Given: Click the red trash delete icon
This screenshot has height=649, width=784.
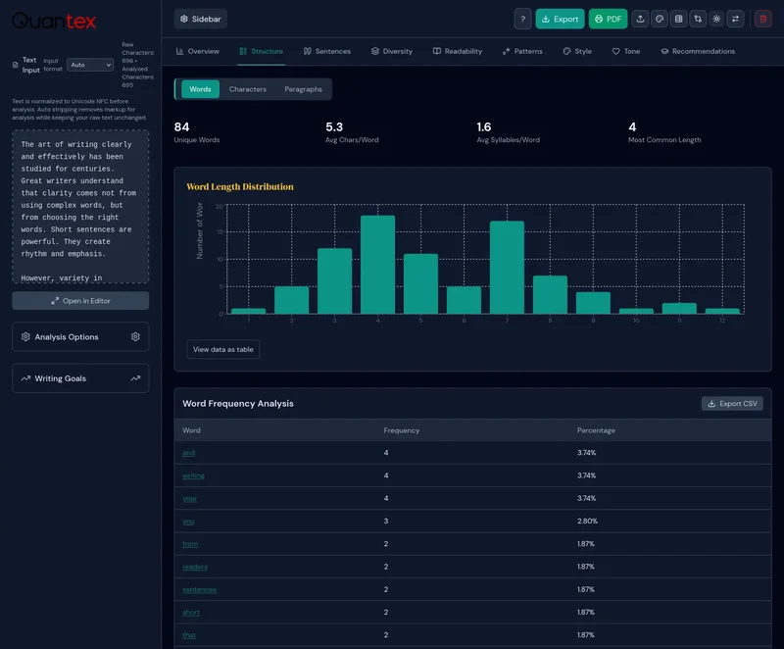Looking at the screenshot, I should coord(763,19).
